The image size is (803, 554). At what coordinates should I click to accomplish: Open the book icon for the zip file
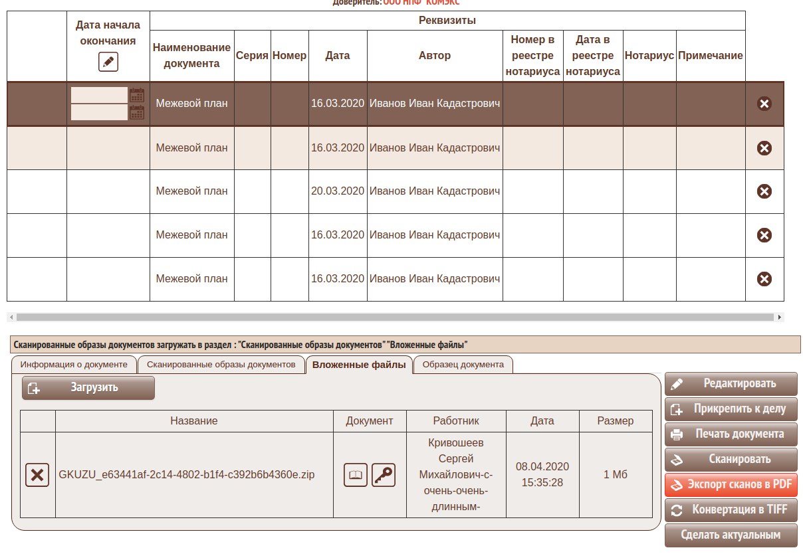pyautogui.click(x=356, y=475)
